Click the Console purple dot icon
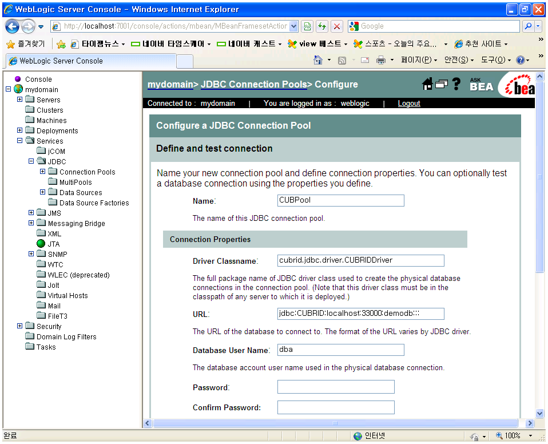The width and height of the screenshot is (548, 444). click(18, 79)
